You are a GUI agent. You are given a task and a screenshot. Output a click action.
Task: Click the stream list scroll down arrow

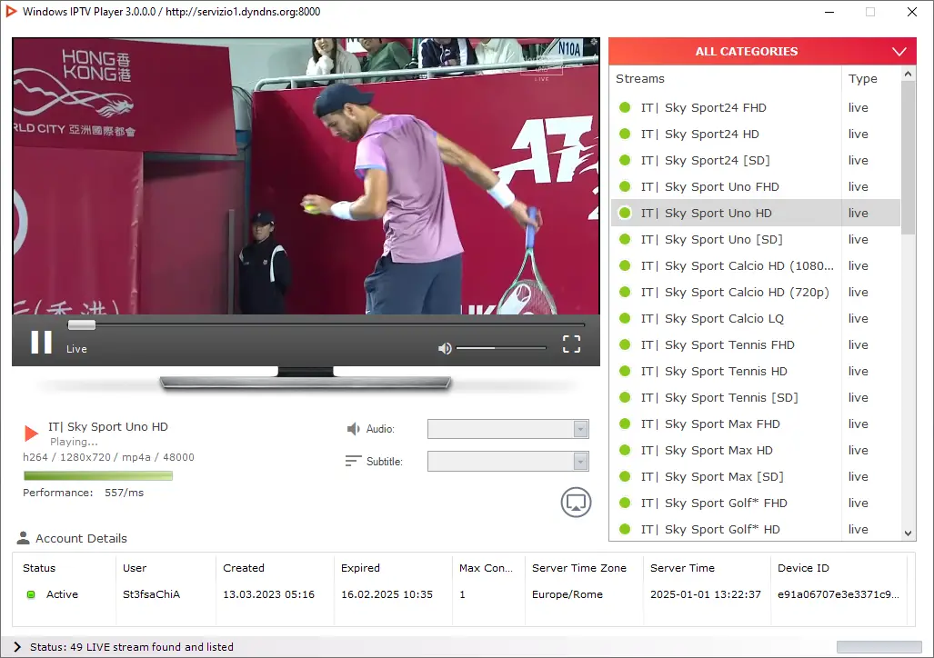[x=908, y=533]
